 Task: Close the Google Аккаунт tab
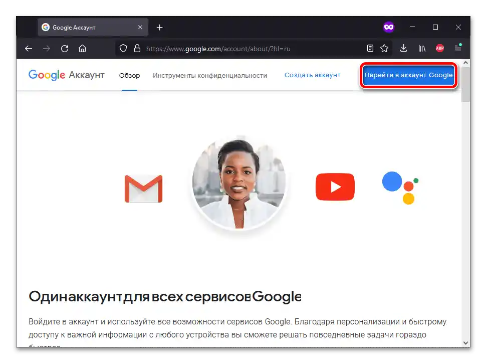(x=140, y=27)
